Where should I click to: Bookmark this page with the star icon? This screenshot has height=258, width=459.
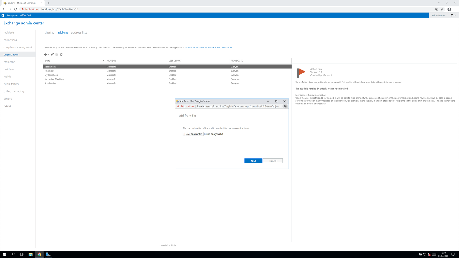(x=442, y=9)
